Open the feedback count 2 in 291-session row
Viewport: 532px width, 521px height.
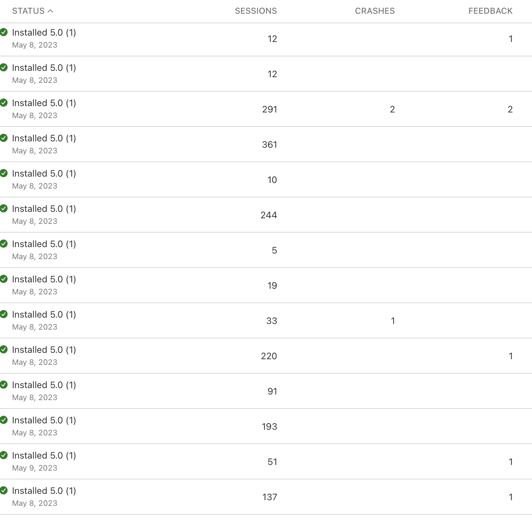[510, 109]
